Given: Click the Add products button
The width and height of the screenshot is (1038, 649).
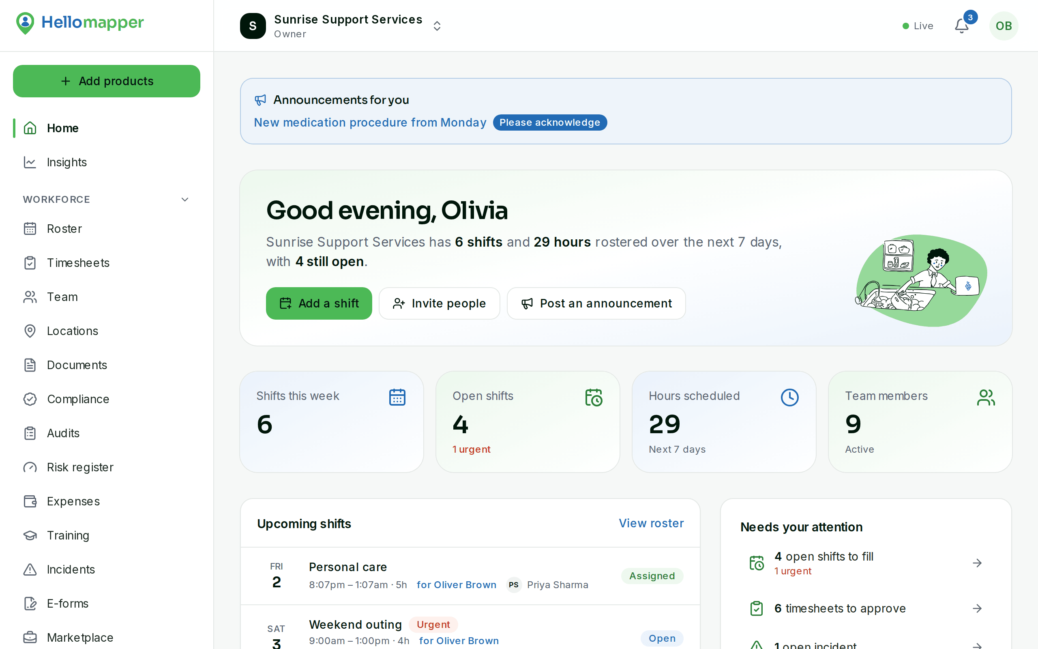Looking at the screenshot, I should click(106, 81).
